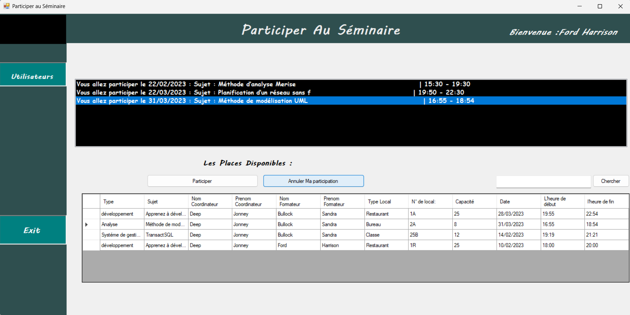Click the start time cell 19:55
Image resolution: width=630 pixels, height=315 pixels.
click(563, 214)
